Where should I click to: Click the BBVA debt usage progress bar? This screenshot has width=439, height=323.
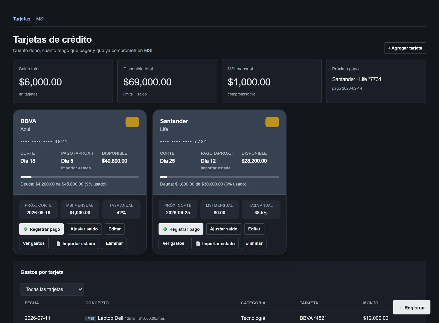pos(80,177)
